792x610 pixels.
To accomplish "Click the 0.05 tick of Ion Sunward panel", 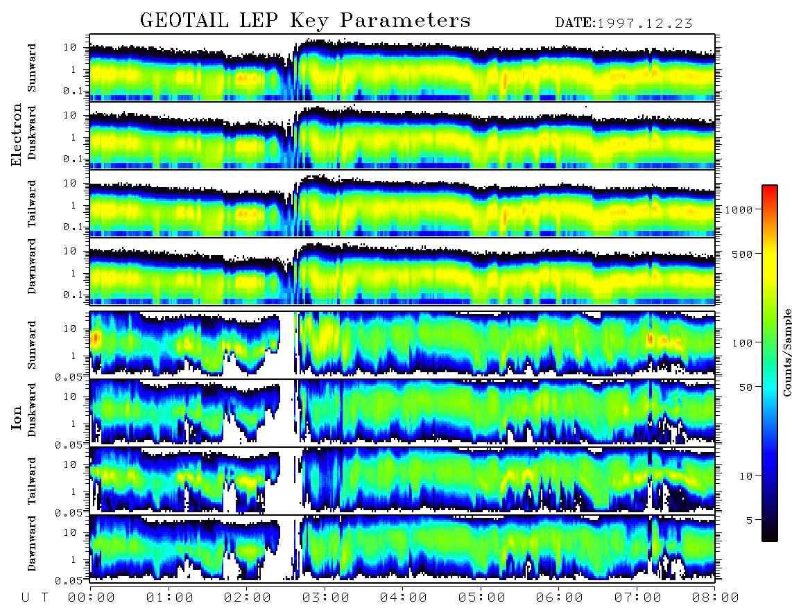I will pyautogui.click(x=69, y=376).
